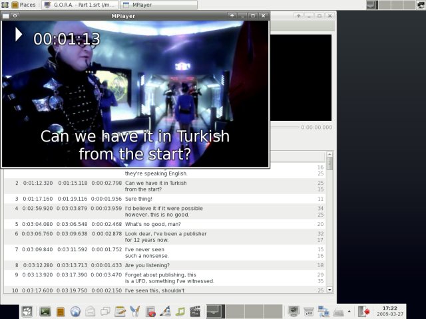This screenshot has height=319, width=426.
Task: Click the play indicator in MPlayer video
Action: 19,35
